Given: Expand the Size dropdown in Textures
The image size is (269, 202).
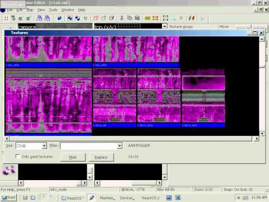Looking at the screenshot, I should pyautogui.click(x=44, y=145).
